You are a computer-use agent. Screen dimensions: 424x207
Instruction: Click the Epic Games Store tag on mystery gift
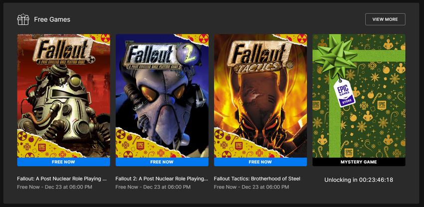coord(345,93)
